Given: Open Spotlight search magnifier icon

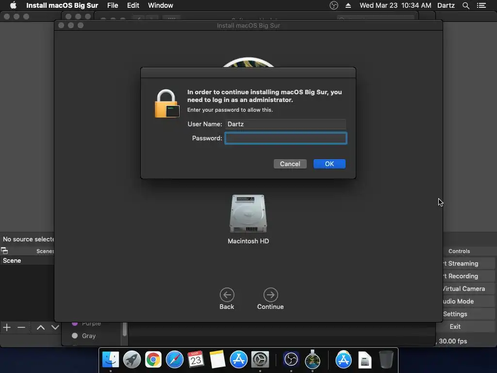Looking at the screenshot, I should click(x=465, y=5).
